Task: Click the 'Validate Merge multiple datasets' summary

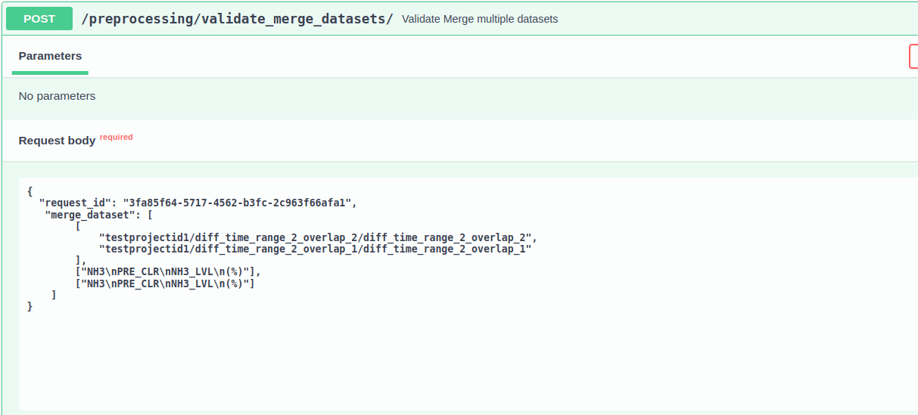Action: (480, 19)
